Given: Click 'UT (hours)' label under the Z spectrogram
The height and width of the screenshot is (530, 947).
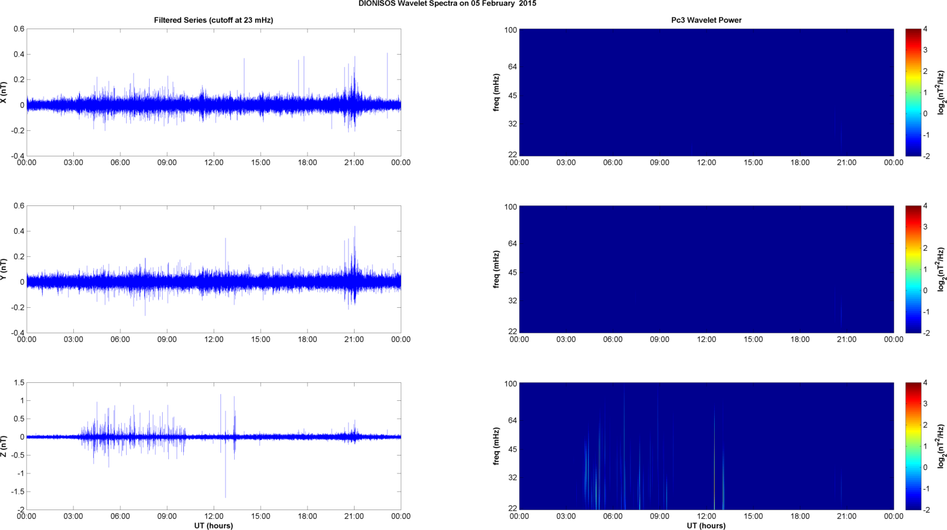Looking at the screenshot, I should point(706,526).
